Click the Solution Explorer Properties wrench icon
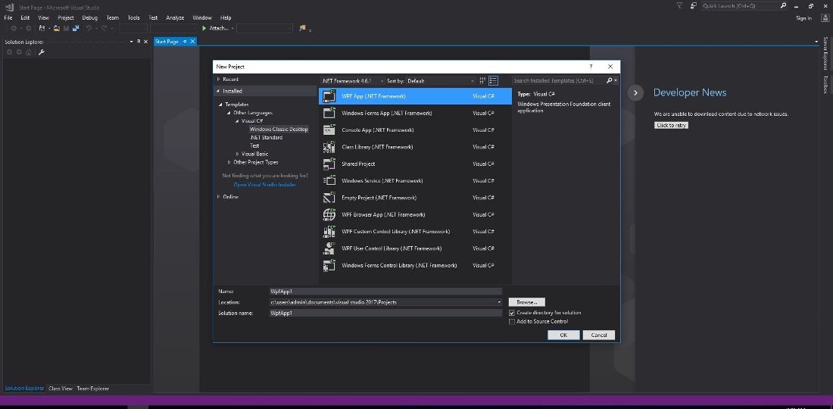833x409 pixels. [x=42, y=52]
